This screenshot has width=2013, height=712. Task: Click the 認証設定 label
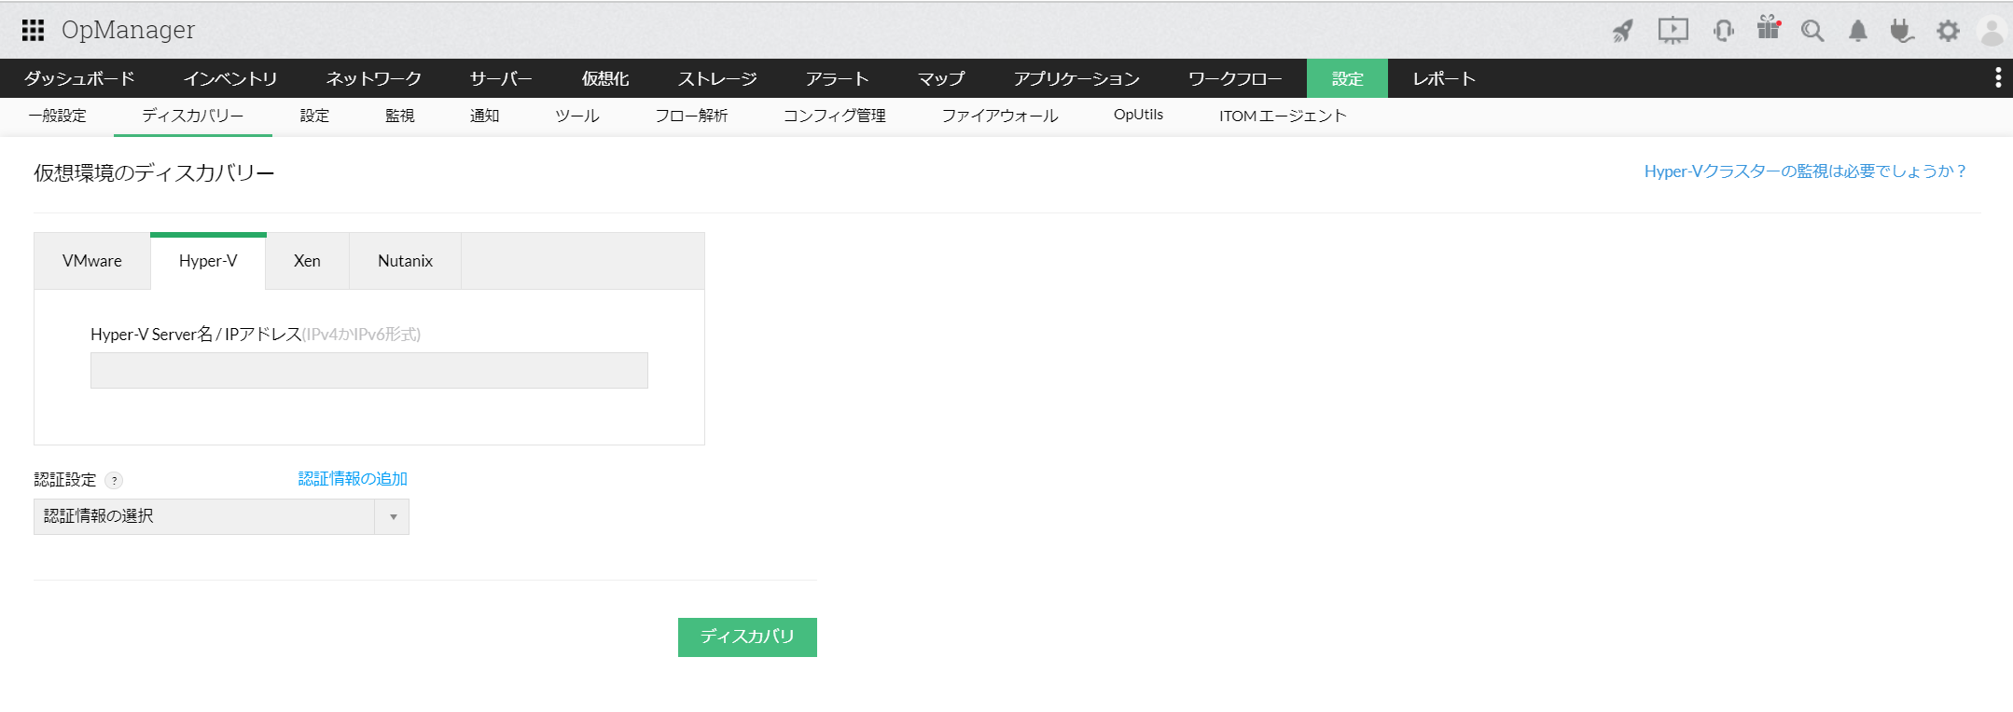tap(65, 480)
